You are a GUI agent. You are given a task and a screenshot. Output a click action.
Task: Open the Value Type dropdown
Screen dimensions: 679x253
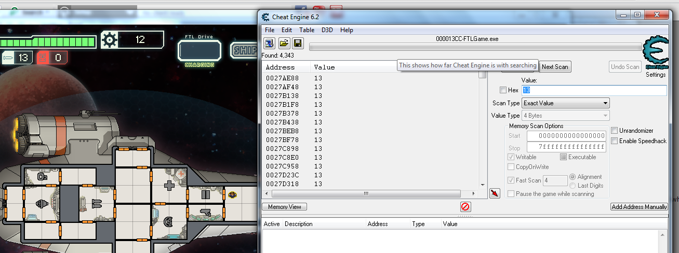(566, 116)
